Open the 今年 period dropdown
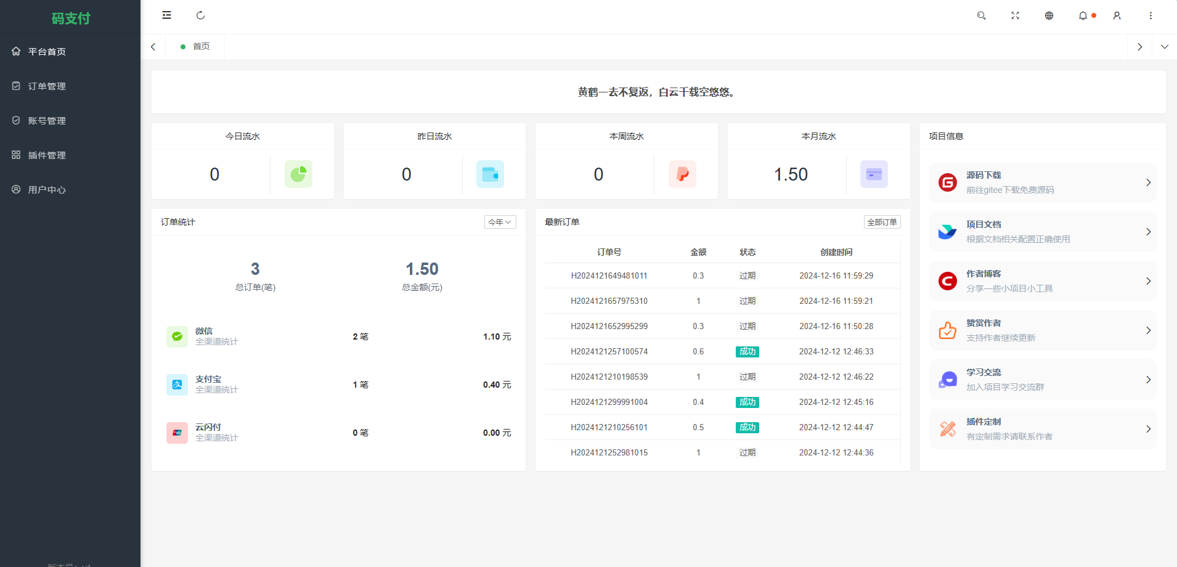Viewport: 1177px width, 567px height. (500, 222)
